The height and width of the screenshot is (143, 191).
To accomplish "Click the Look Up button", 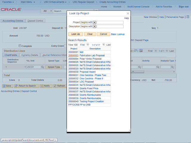I will click(76, 34).
